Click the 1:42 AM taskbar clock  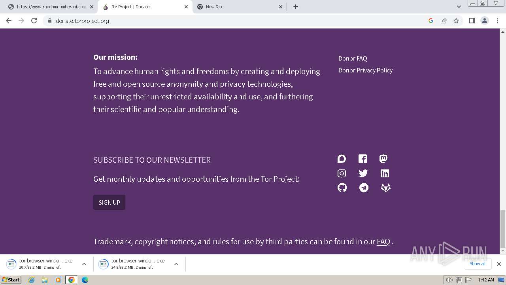(x=486, y=280)
